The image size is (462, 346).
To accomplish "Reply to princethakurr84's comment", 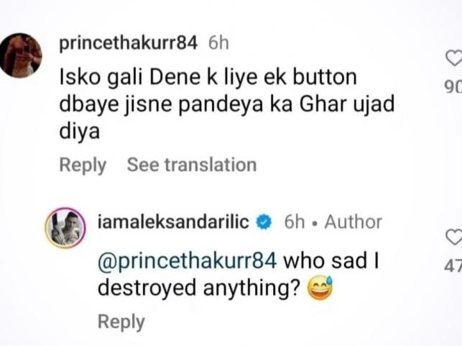I will point(82,165).
